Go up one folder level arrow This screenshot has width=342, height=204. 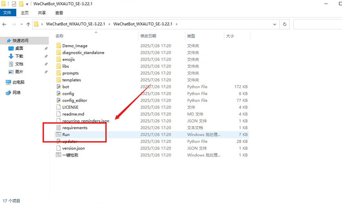point(28,24)
